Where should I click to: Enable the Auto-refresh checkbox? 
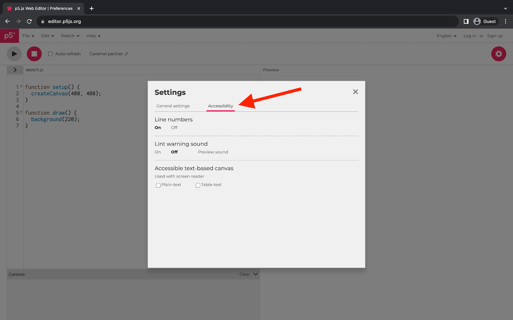(50, 54)
